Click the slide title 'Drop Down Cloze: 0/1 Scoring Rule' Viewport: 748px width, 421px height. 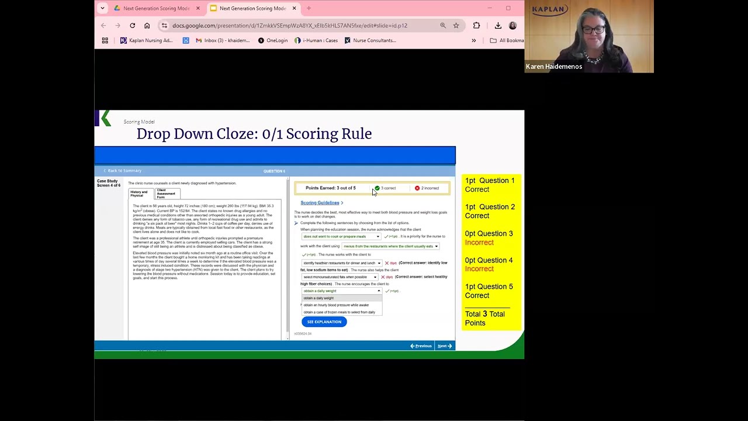coord(254,134)
